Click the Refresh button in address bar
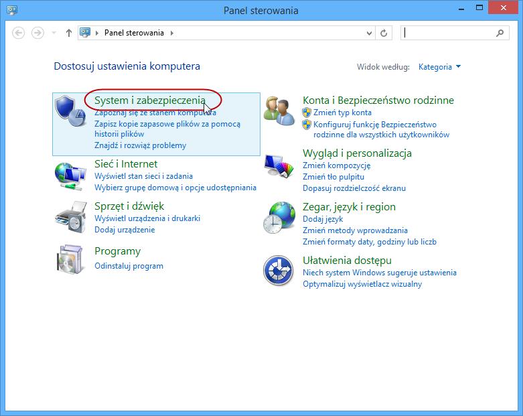The height and width of the screenshot is (416, 523). pyautogui.click(x=384, y=33)
